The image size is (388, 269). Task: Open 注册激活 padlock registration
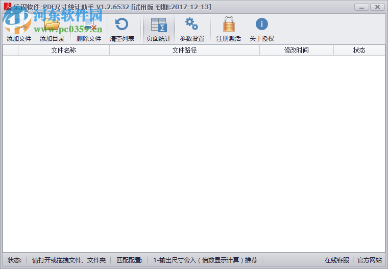point(228,29)
